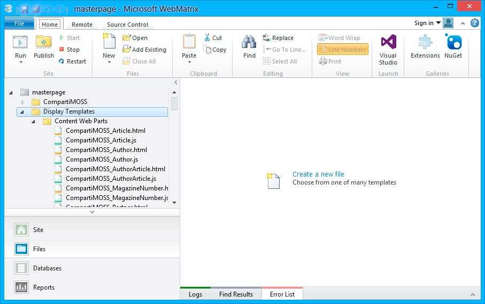
Task: Click the Paste clipboard icon
Action: 189,42
